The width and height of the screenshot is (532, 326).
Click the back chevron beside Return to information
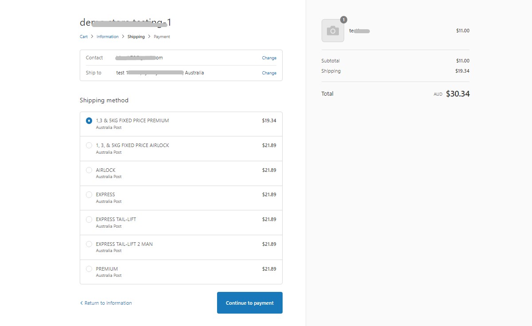click(82, 303)
